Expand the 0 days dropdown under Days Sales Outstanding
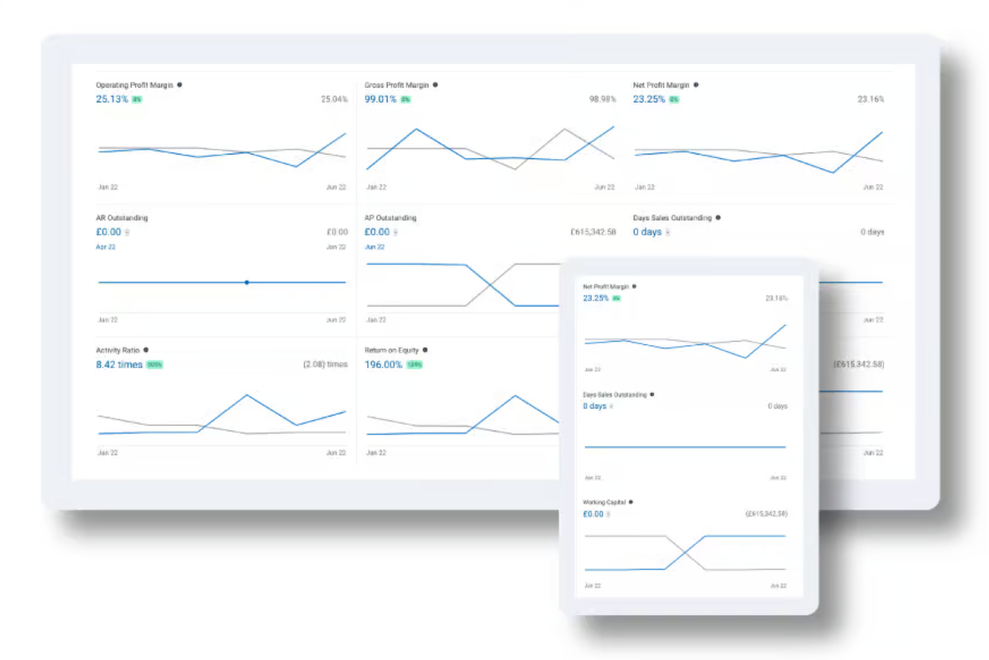989x660 pixels. (669, 232)
